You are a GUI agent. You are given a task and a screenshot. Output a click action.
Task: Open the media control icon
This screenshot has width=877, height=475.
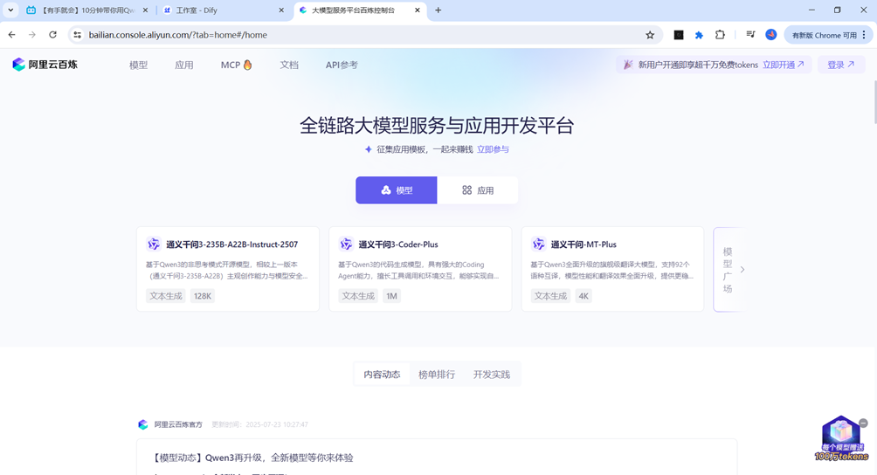point(750,35)
